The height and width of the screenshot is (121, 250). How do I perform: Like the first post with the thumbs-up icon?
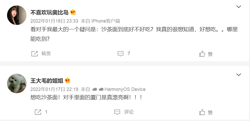[202, 54]
